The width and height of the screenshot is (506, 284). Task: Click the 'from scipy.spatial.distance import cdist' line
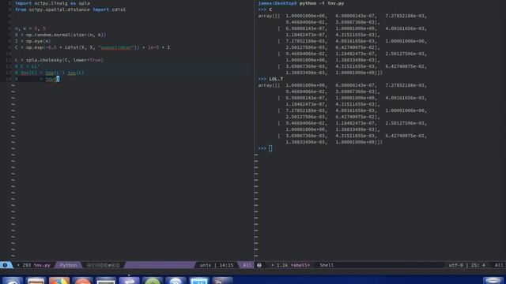click(70, 9)
